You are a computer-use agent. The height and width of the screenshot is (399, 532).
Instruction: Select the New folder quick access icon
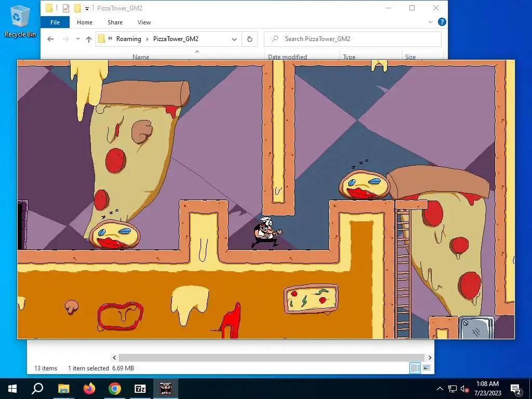pos(78,8)
